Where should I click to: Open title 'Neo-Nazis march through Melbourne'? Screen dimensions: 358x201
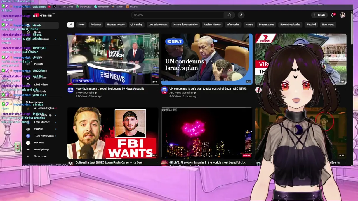(110, 89)
